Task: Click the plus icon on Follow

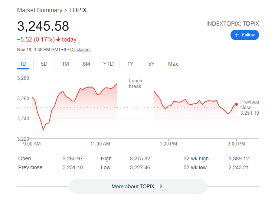Action: [237, 35]
